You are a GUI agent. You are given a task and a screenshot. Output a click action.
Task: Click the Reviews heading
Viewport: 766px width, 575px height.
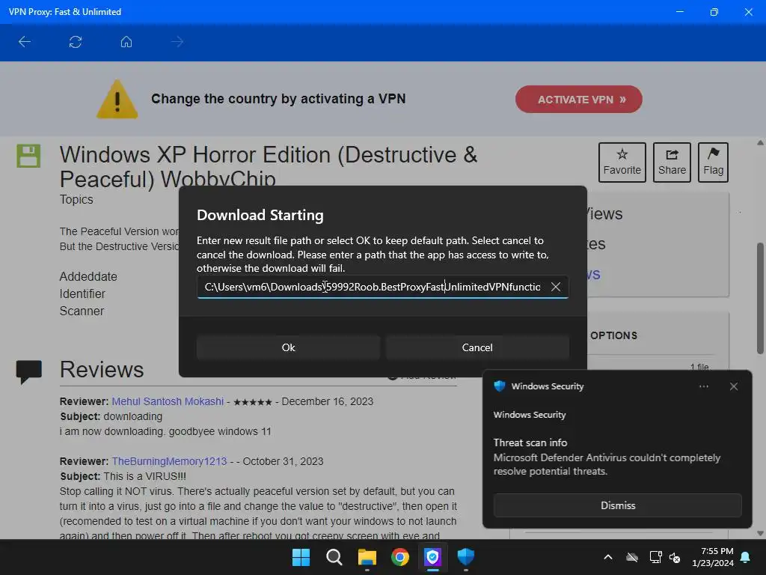pos(102,370)
